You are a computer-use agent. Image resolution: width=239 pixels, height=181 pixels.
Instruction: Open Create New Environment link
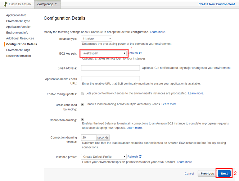point(217,4)
